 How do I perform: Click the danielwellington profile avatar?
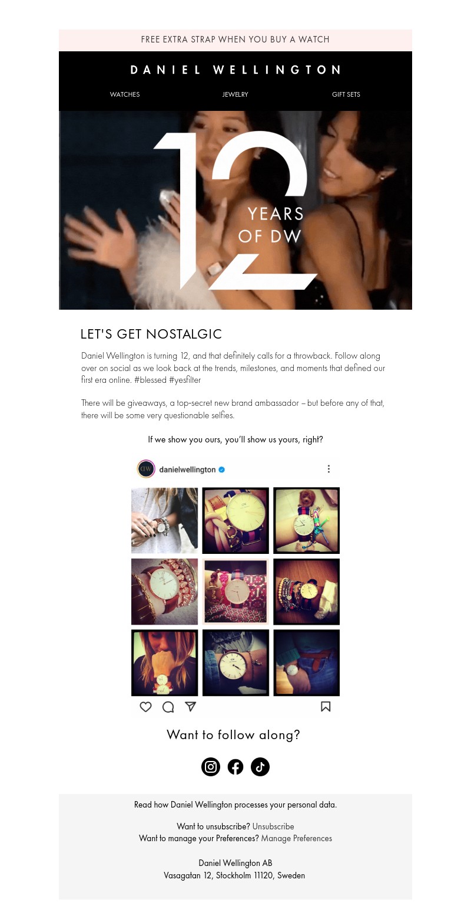click(146, 470)
